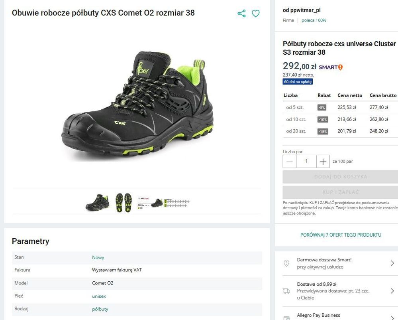The height and width of the screenshot is (320, 398).
Task: Click Allegro Pay Business wallet icon
Action: coord(286,318)
